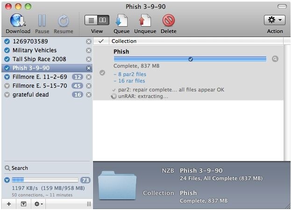Viewport: 292px width, 210px height.
Task: Pause downloads with the Pause icon
Action: click(42, 21)
